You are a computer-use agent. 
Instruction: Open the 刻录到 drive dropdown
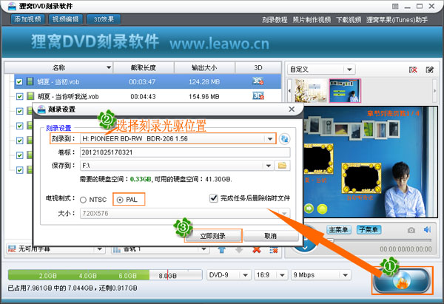click(270, 139)
